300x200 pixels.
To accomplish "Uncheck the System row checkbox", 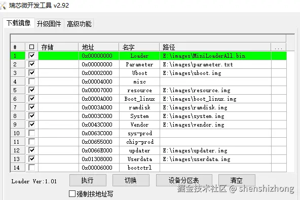I will pos(31,116).
